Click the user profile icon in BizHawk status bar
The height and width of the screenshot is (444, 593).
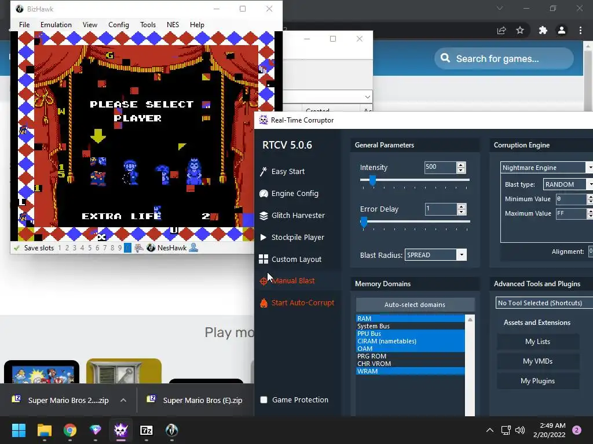coord(193,248)
